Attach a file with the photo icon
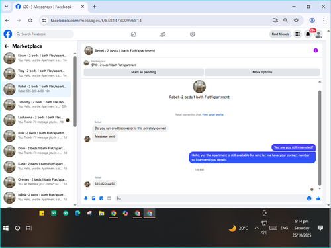 93,198
